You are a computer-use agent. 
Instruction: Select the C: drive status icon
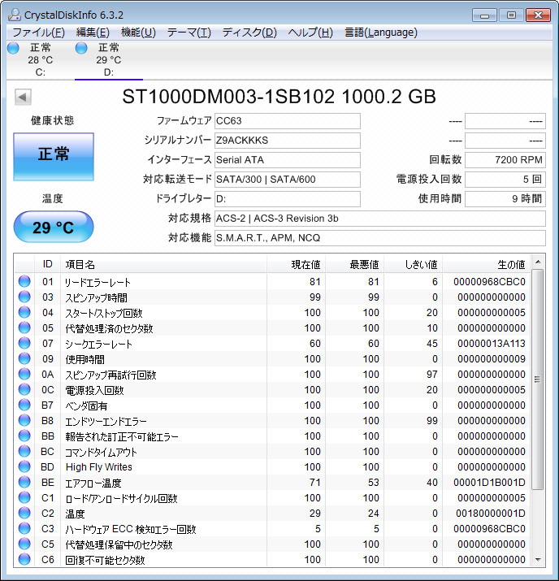pyautogui.click(x=13, y=48)
